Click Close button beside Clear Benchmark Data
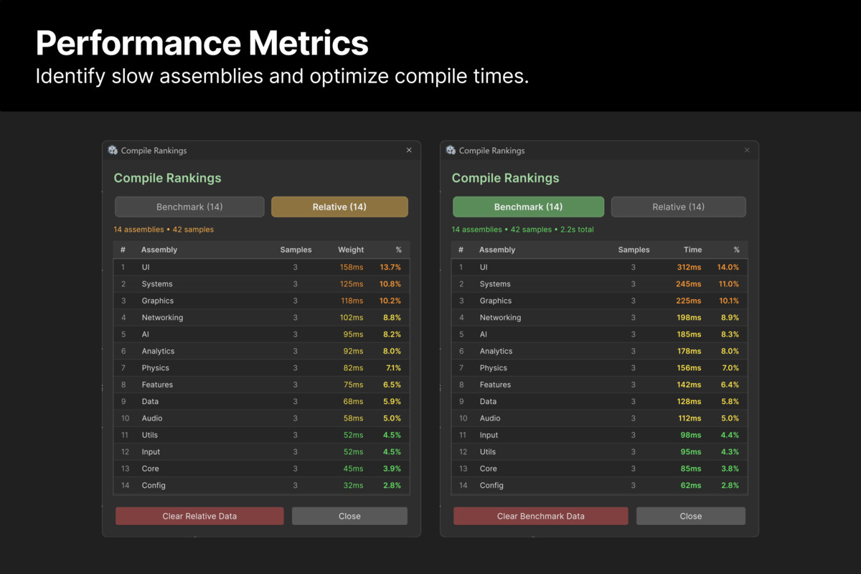This screenshot has height=574, width=861. click(690, 516)
